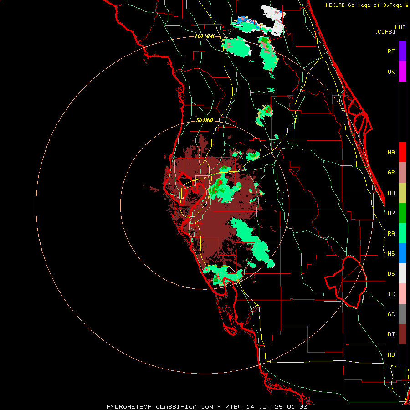Click the BI legend label
The height and width of the screenshot is (410, 410).
click(x=391, y=334)
